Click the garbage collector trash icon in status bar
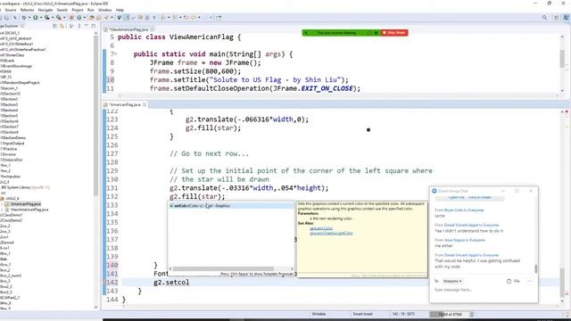 point(472,314)
